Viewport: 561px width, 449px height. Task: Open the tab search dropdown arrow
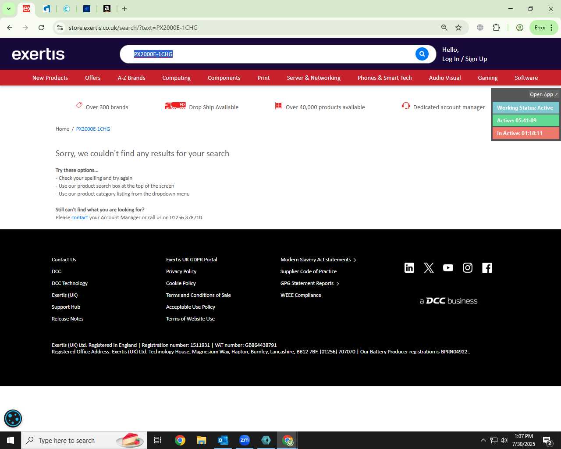[8, 9]
